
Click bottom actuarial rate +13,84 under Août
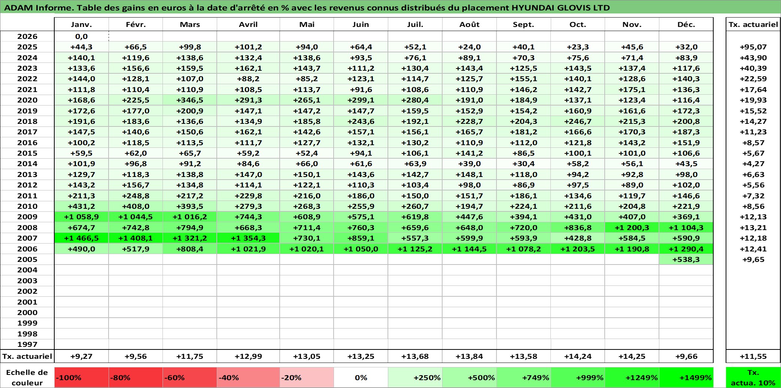click(469, 356)
